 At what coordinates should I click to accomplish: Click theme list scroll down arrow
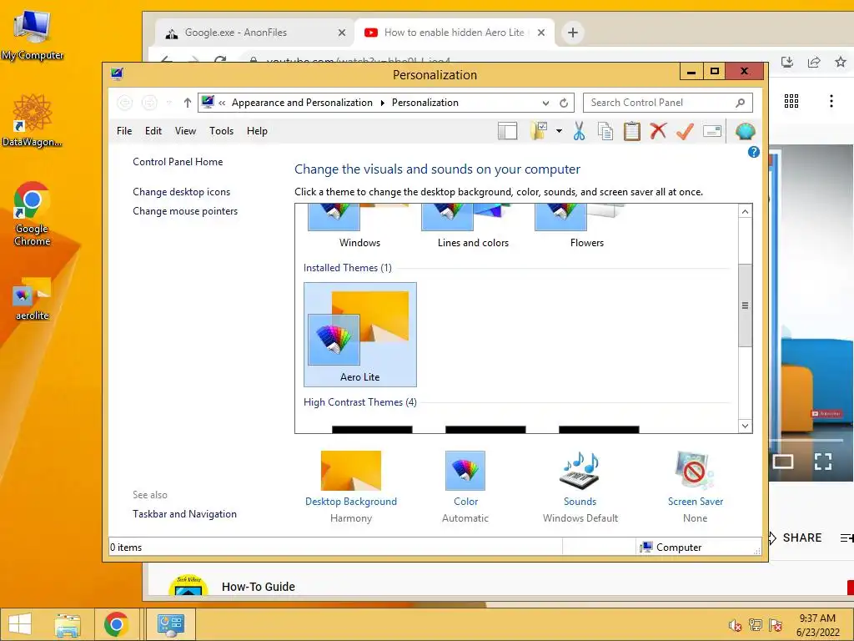[745, 426]
